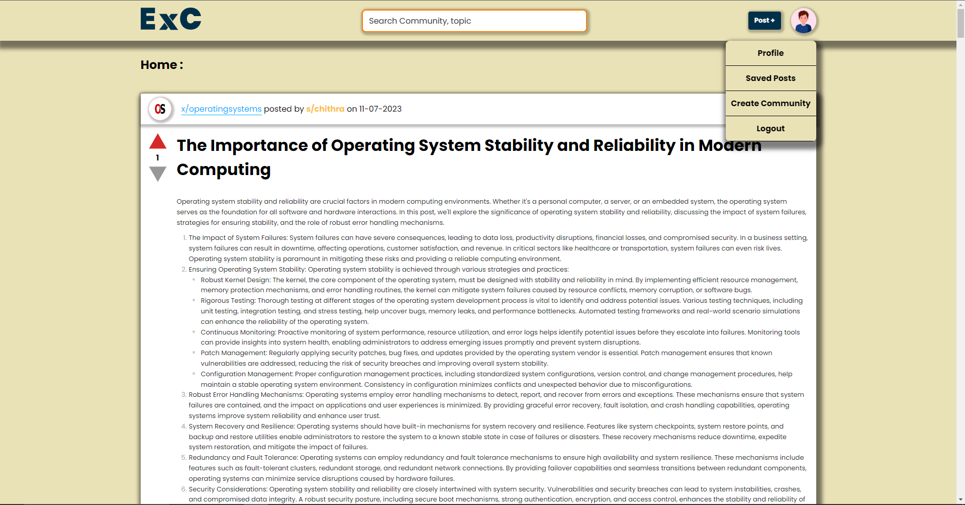This screenshot has height=505, width=965.
Task: Click 'The Impact of System Failures' list item
Action: click(x=498, y=248)
